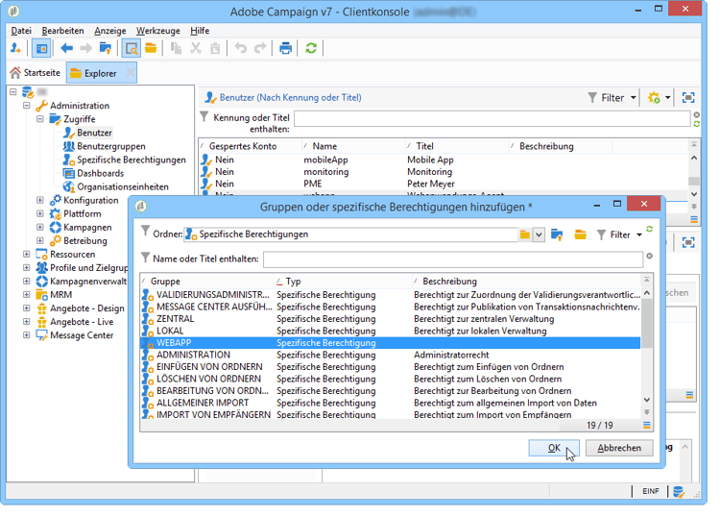Select Organisationseinheiten in the tree

point(122,186)
